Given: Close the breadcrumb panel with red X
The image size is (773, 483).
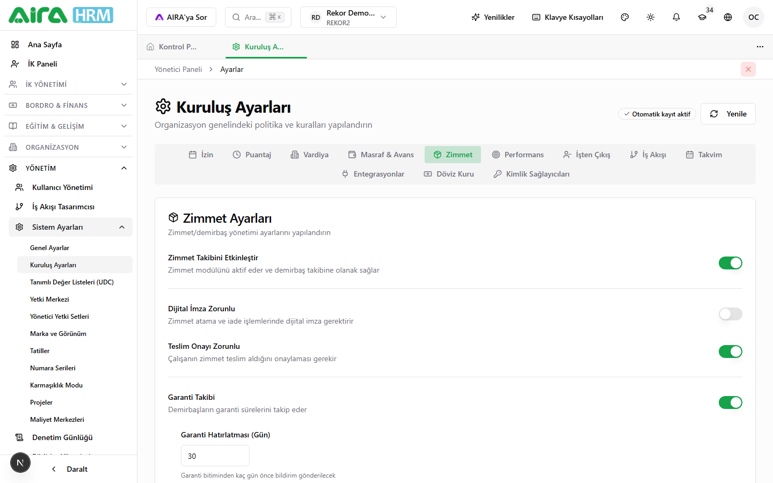Looking at the screenshot, I should tap(748, 69).
